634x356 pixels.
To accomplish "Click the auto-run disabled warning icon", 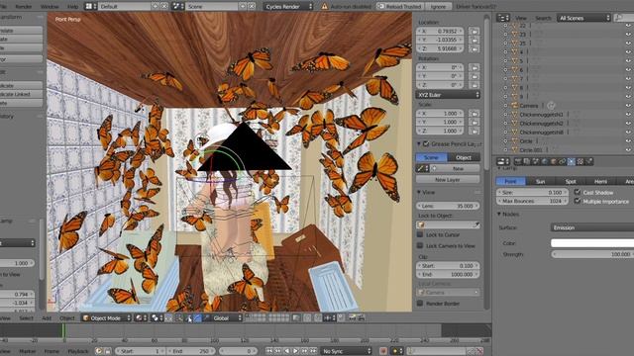I will tap(324, 7).
